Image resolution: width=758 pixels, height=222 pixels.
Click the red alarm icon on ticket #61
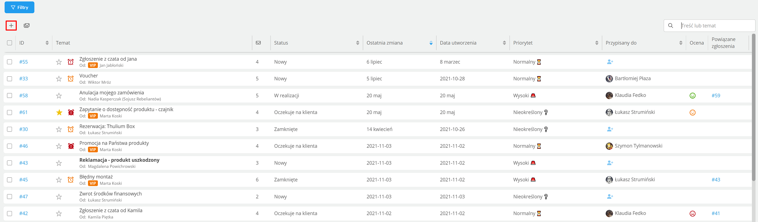point(71,112)
